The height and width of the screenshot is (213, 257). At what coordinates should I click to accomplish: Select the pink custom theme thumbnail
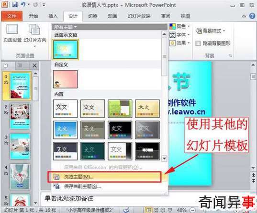pos(66,79)
